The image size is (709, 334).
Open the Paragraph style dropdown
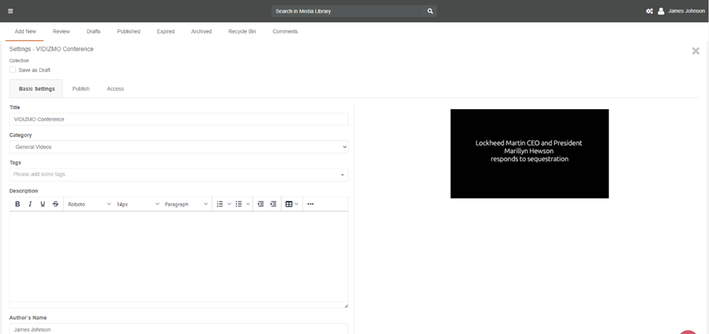coord(187,204)
